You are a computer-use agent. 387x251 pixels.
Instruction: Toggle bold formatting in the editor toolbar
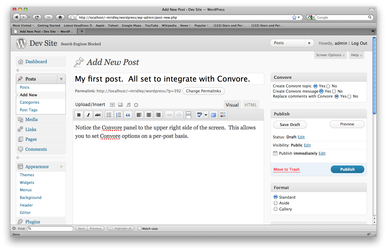tap(79, 115)
